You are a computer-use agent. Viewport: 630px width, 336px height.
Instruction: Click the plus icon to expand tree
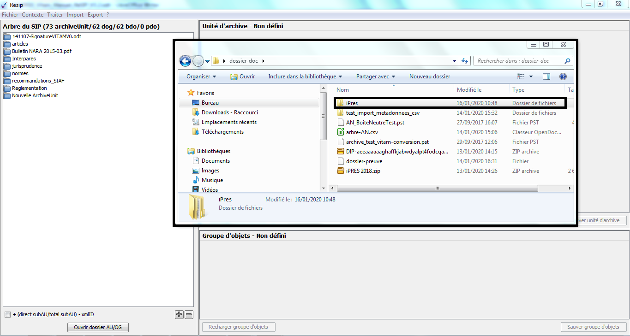[x=179, y=315]
